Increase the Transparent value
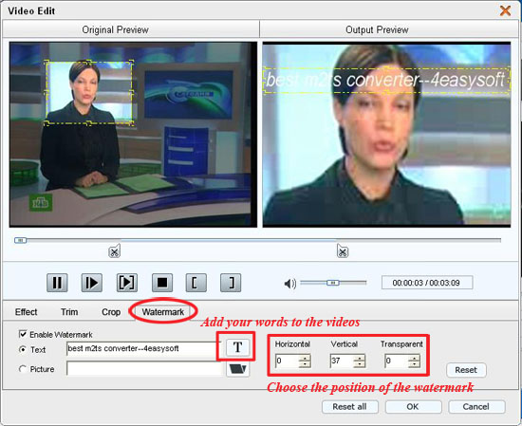Image resolution: width=522 pixels, height=426 pixels. 414,358
